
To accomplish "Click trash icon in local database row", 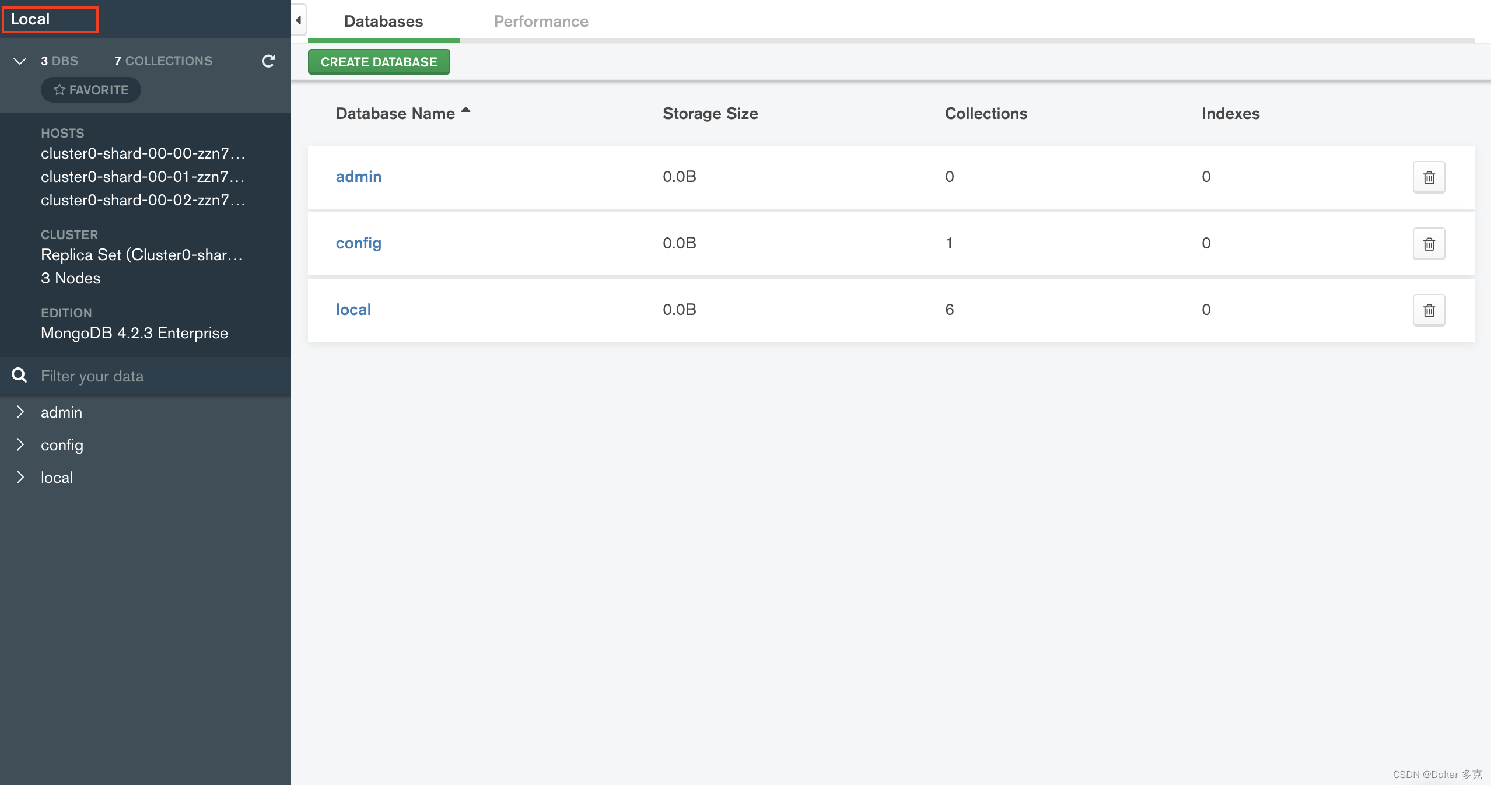I will pos(1429,310).
